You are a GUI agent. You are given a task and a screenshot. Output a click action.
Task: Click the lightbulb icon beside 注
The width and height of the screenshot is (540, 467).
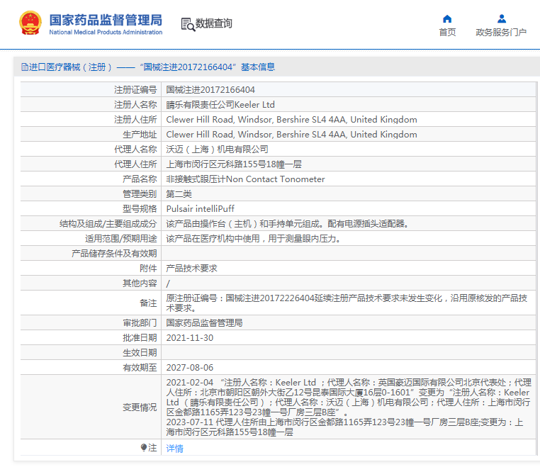(144, 448)
